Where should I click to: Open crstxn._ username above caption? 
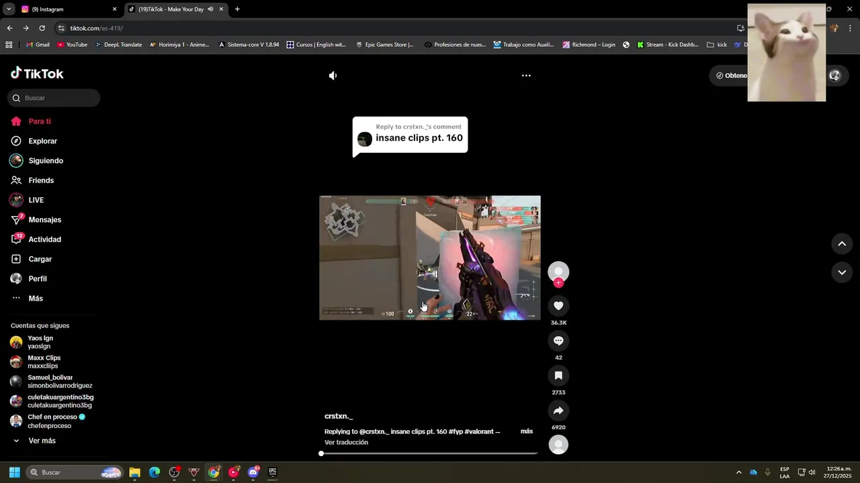pyautogui.click(x=339, y=417)
